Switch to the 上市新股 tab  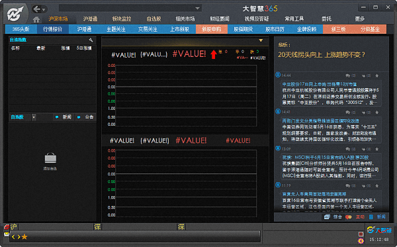179,29
